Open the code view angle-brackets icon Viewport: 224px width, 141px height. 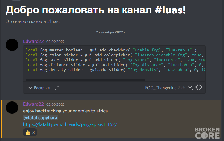[199, 87]
